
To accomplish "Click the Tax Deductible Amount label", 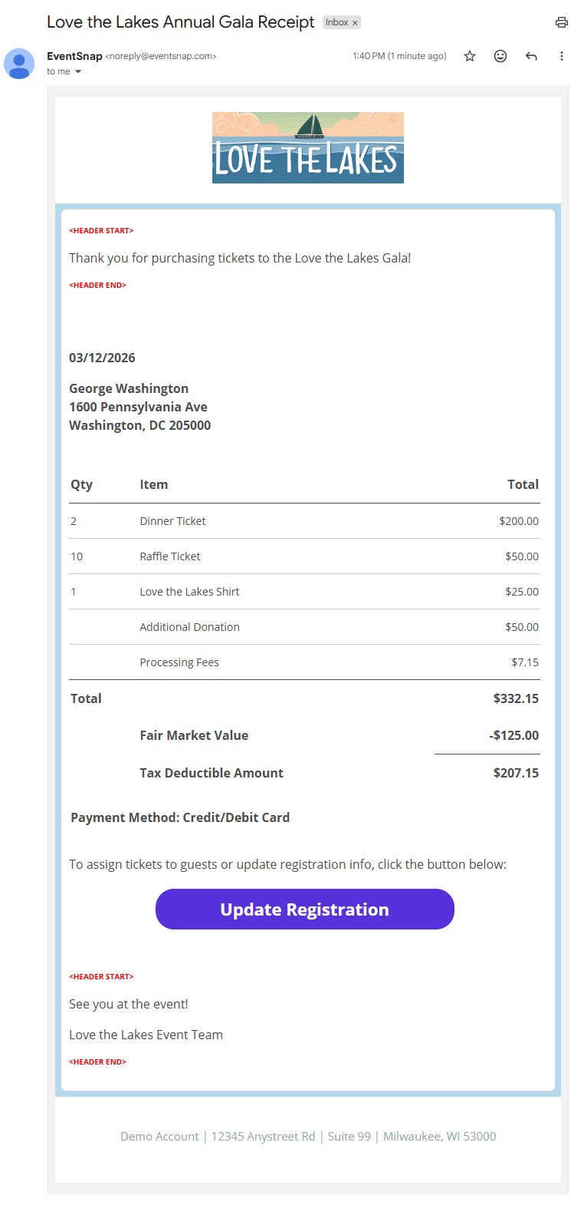I will tap(211, 773).
